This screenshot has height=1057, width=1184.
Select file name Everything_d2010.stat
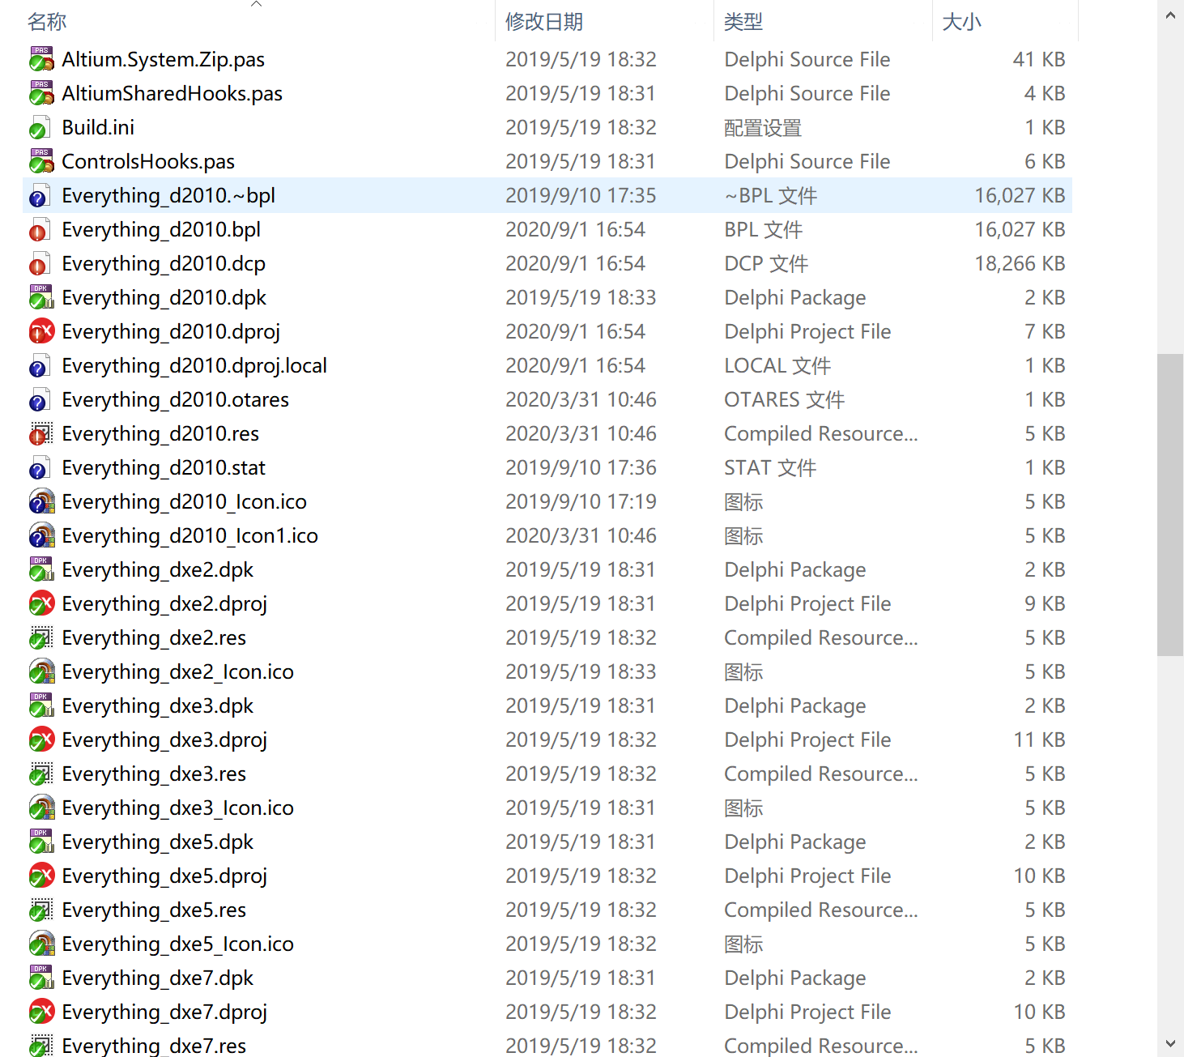point(164,467)
